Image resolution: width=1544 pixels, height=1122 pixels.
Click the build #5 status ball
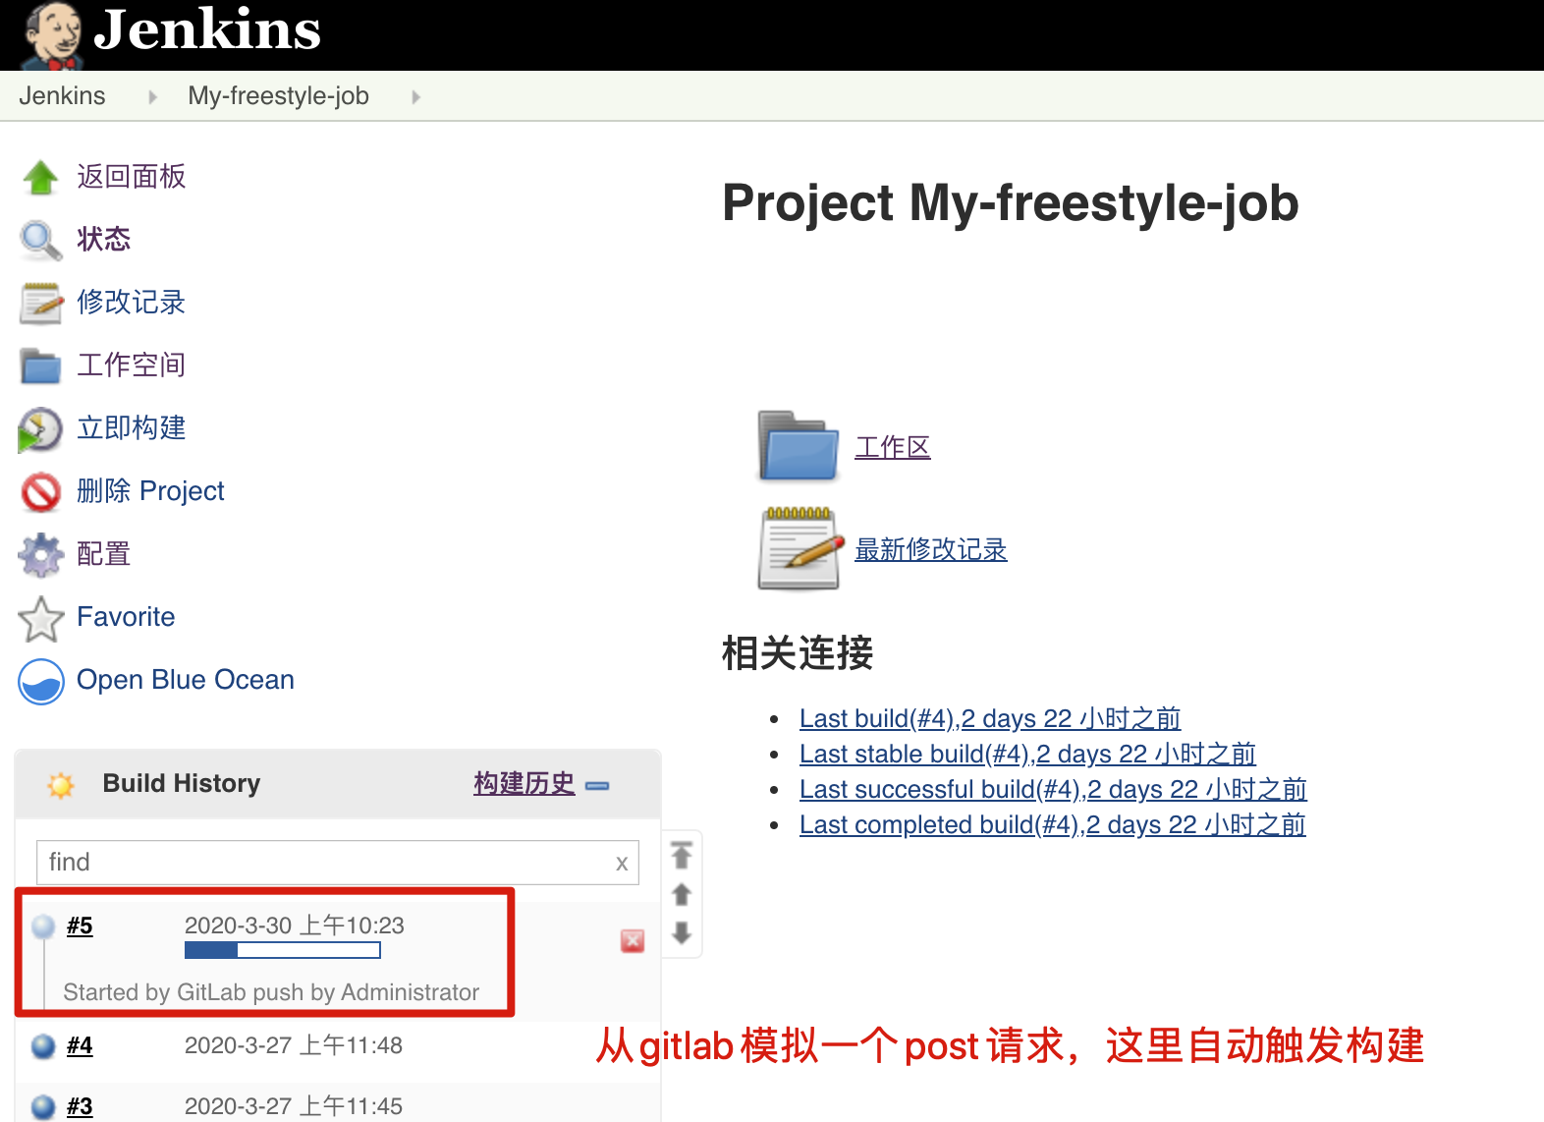[x=43, y=926]
